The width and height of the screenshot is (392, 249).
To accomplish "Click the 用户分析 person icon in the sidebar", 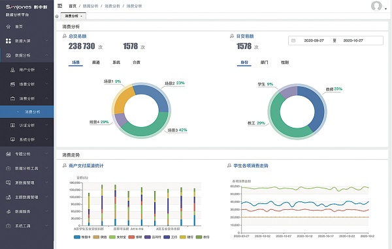I will click(x=12, y=70).
